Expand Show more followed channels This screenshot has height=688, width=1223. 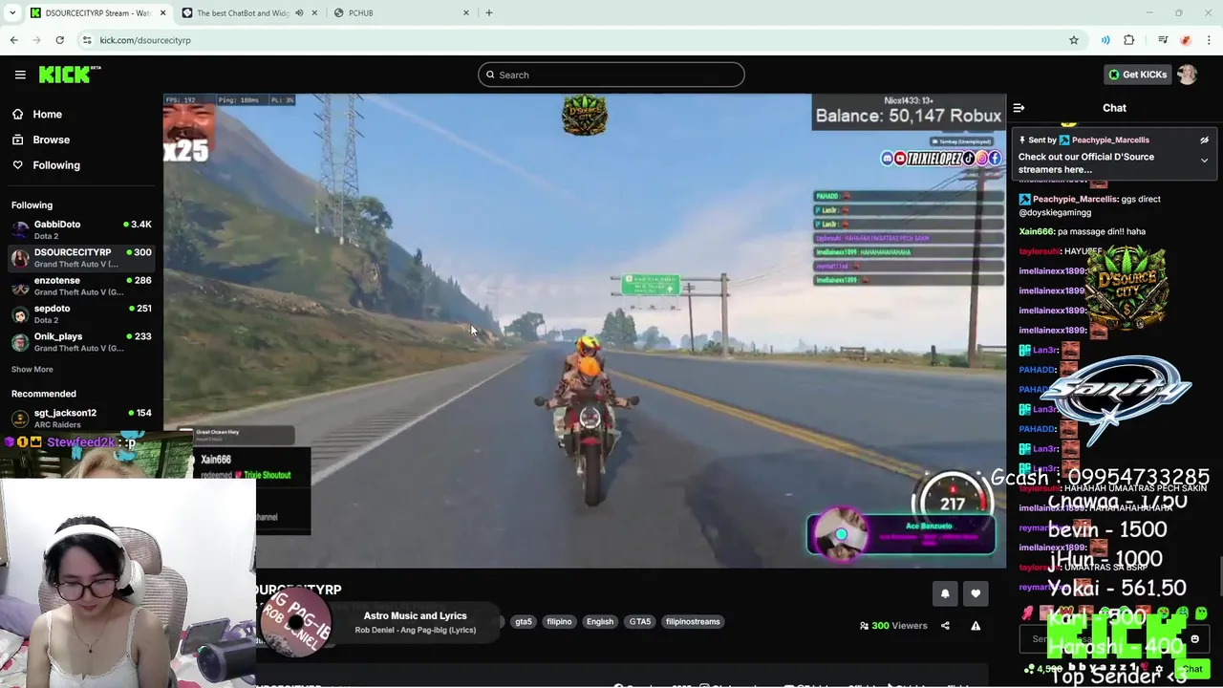(x=32, y=369)
